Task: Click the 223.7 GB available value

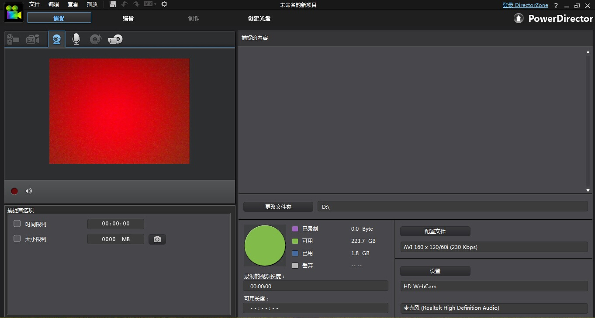Action: 363,241
